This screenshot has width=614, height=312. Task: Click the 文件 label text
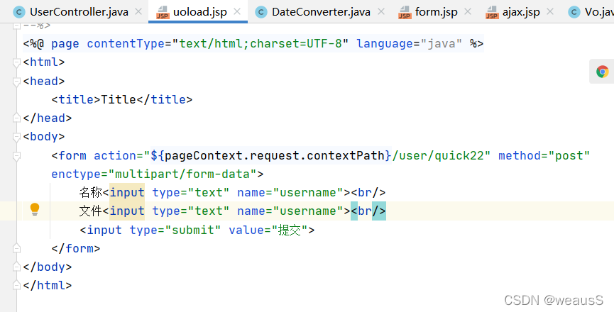tap(90, 211)
